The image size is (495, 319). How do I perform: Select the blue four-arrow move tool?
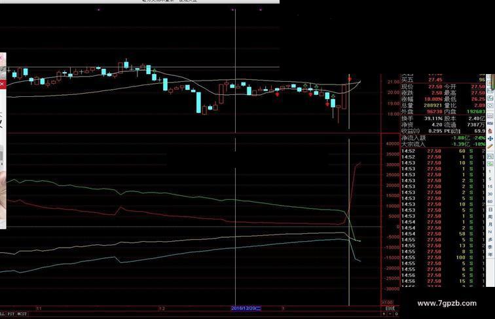[x=490, y=139]
